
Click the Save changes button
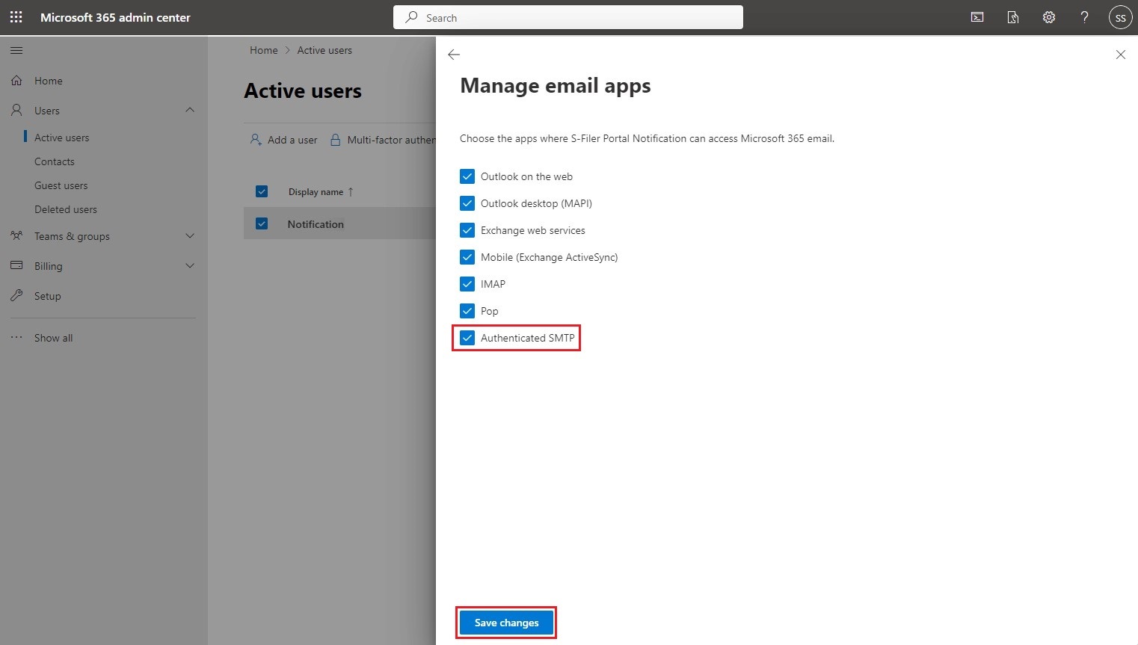(x=505, y=622)
